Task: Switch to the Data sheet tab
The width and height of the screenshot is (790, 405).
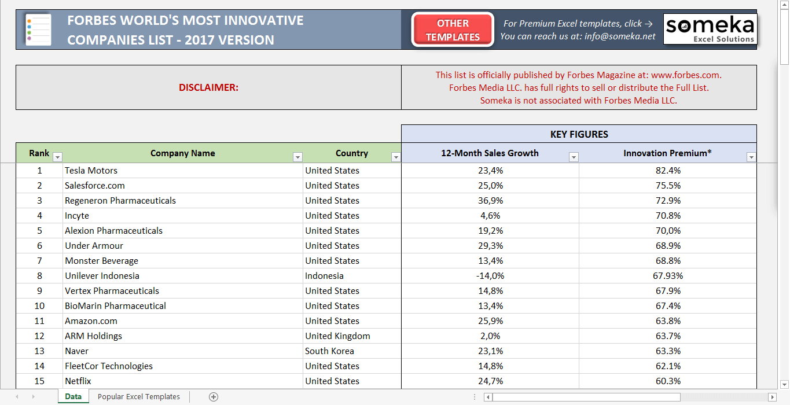Action: 73,397
